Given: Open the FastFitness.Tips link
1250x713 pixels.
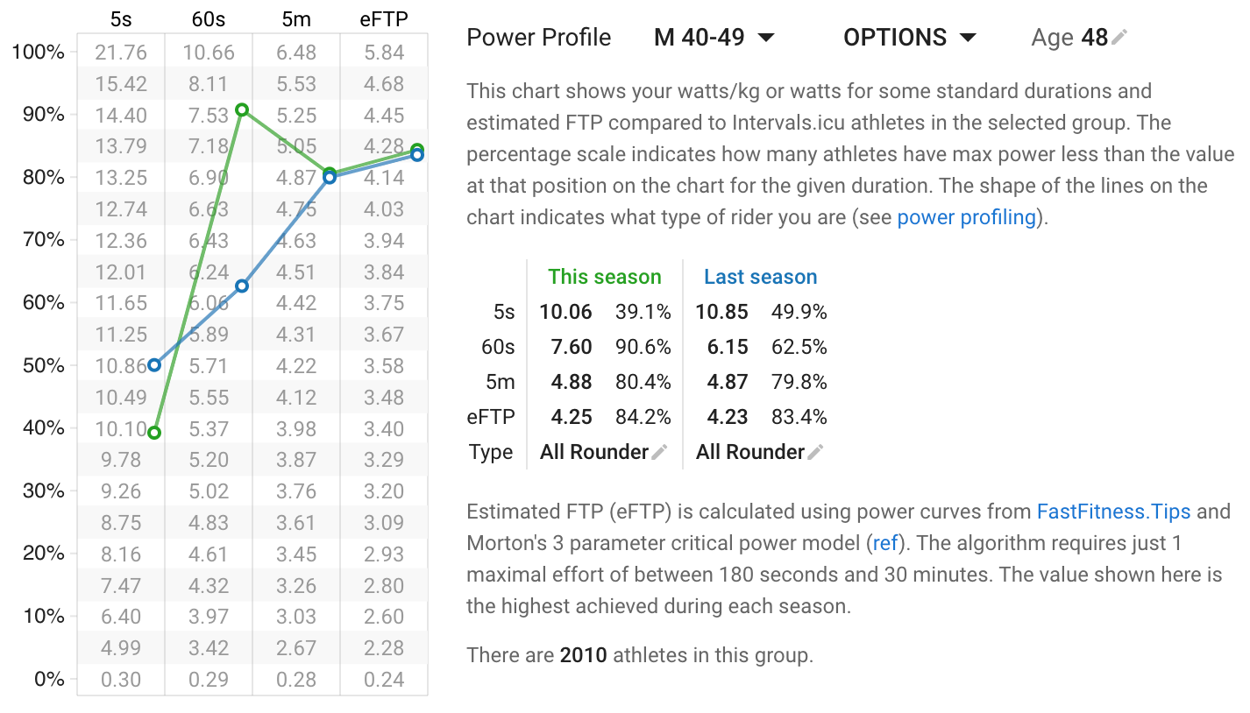Looking at the screenshot, I should point(1113,511).
